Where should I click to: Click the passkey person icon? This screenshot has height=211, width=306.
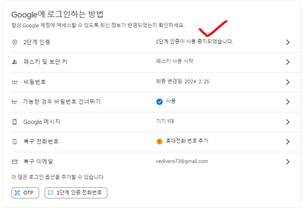pyautogui.click(x=15, y=62)
